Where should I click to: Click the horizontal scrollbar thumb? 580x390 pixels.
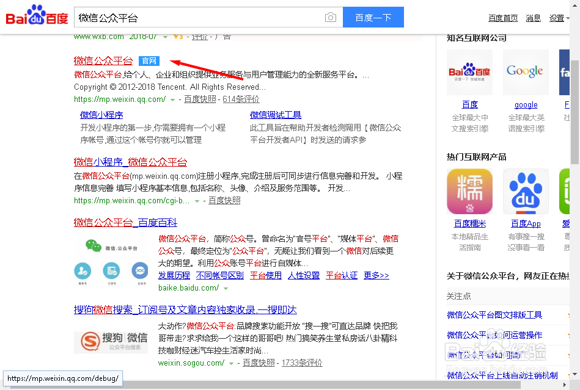tap(265, 385)
